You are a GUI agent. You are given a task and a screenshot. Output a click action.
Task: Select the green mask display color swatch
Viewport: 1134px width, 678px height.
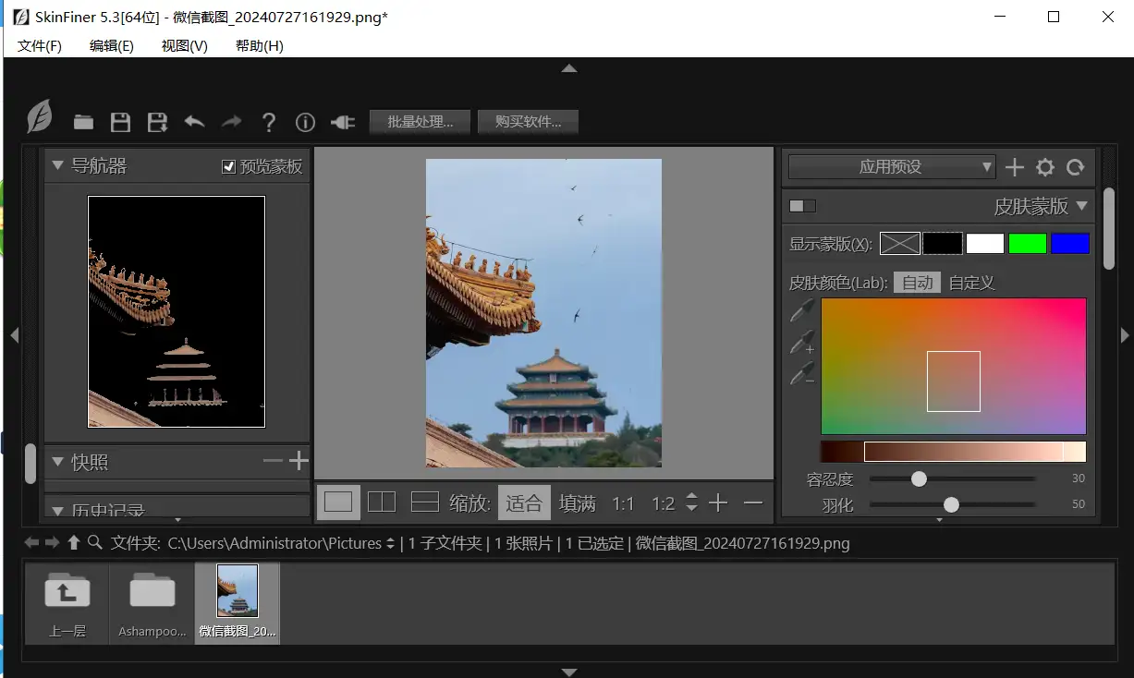pos(1027,244)
